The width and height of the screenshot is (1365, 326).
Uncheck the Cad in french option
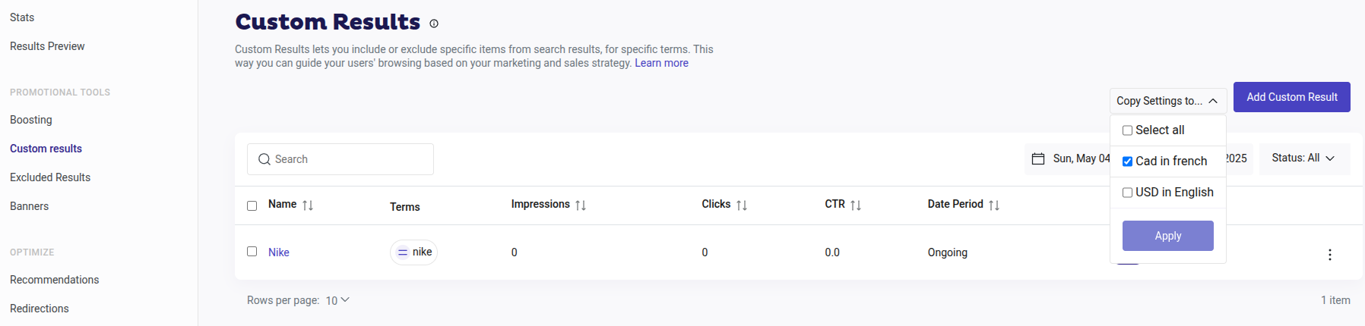tap(1128, 161)
